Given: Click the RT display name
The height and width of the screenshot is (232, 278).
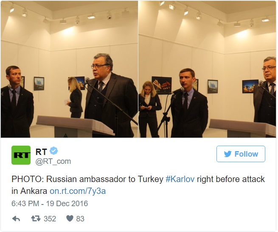Looking at the screenshot, I should 41,152.
